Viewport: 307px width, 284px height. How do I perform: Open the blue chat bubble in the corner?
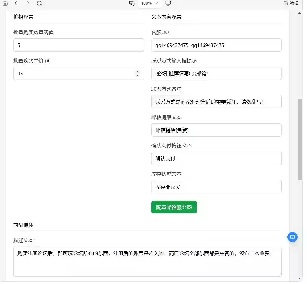(292, 237)
